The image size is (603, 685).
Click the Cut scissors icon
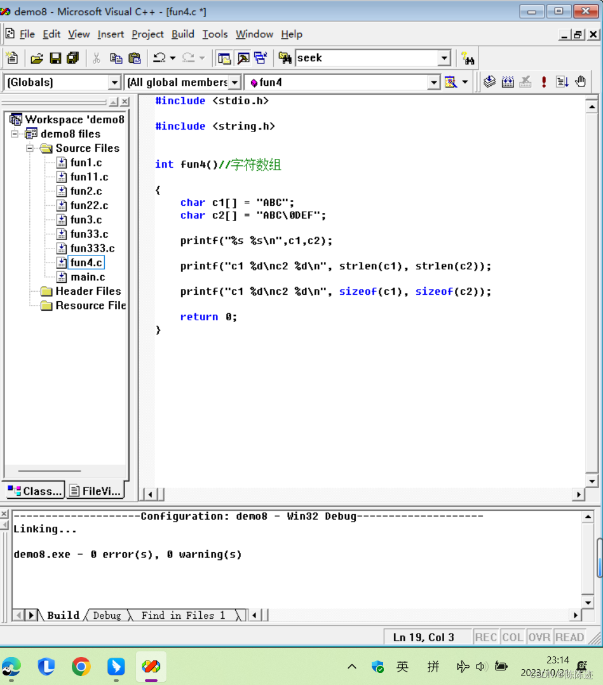97,58
